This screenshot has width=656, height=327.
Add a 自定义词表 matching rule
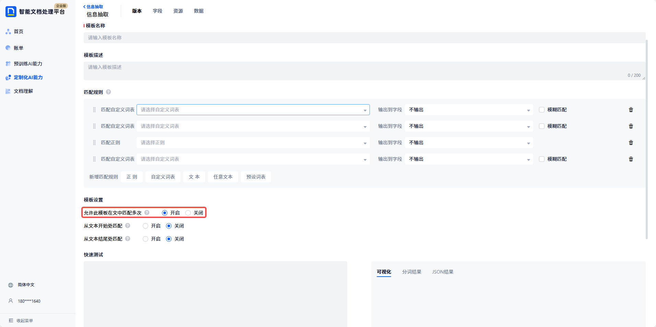163,177
